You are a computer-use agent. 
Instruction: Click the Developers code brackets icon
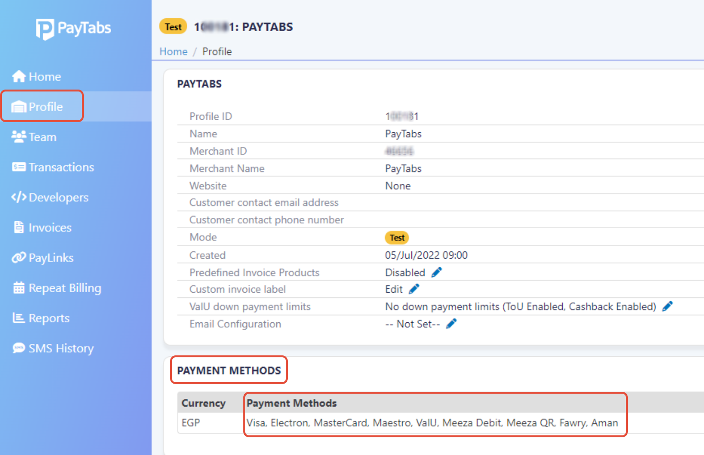[19, 197]
